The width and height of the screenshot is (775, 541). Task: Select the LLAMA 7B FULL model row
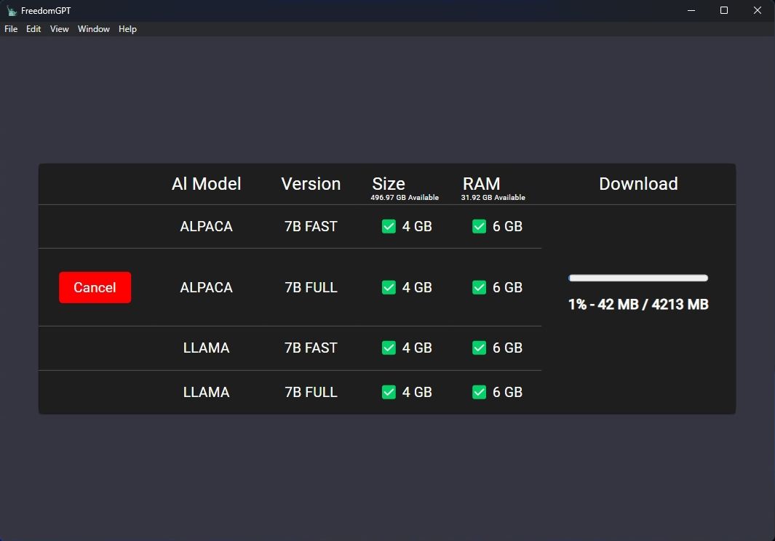coord(206,392)
